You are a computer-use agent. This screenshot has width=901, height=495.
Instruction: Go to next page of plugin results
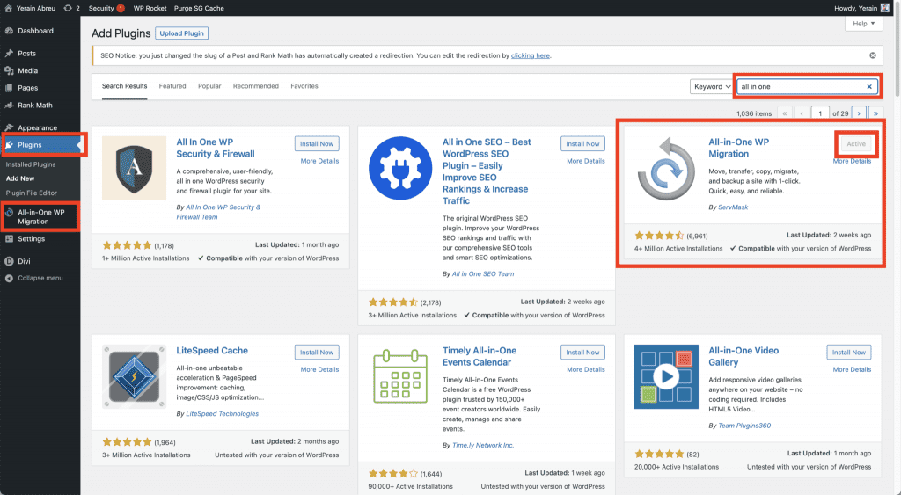pos(860,113)
